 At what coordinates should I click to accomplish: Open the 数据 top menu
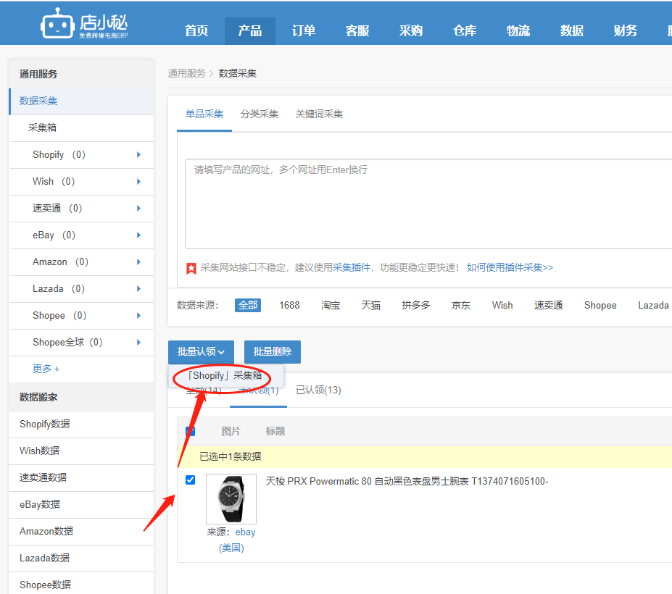pos(572,31)
